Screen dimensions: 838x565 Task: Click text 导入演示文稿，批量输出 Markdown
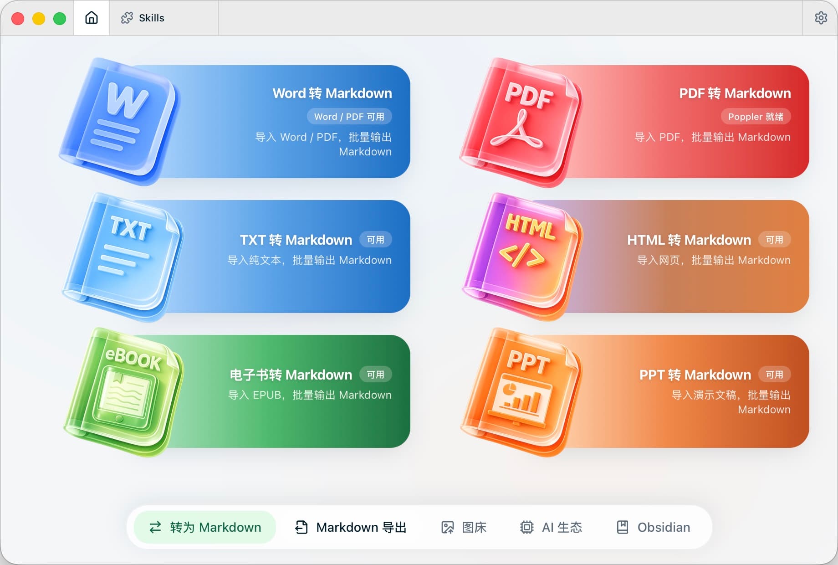[x=731, y=402]
